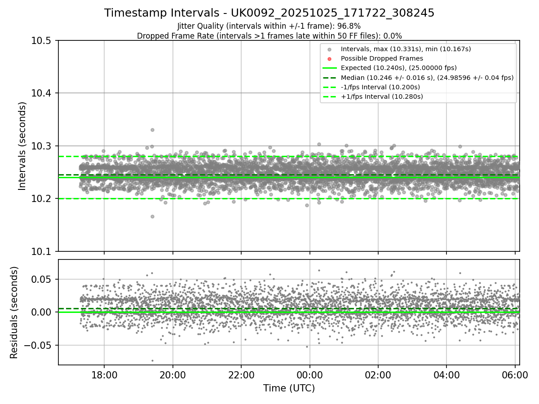This screenshot has height=404, width=539.
Task: Click the lowest interval outlier point near 10.17
Action: [x=152, y=216]
